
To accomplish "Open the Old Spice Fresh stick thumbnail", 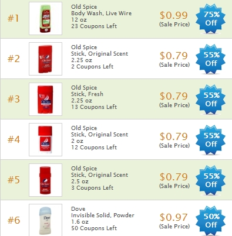I will click(45, 99).
